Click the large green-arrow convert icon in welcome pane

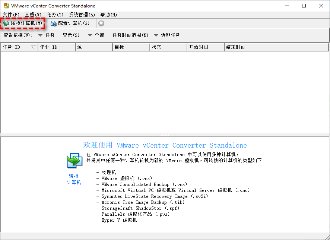74,161
